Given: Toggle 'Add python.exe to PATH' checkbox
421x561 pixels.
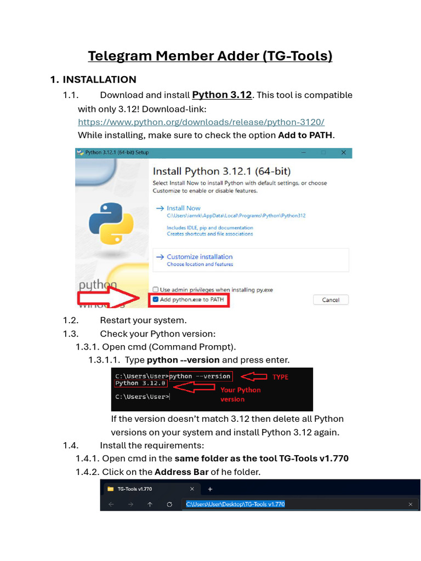Looking at the screenshot, I should coord(155,300).
